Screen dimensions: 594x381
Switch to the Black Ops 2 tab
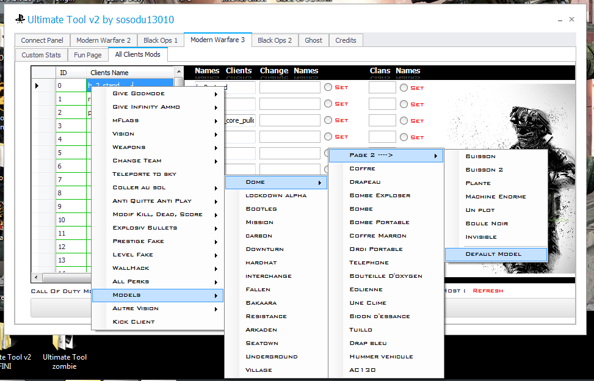click(275, 40)
